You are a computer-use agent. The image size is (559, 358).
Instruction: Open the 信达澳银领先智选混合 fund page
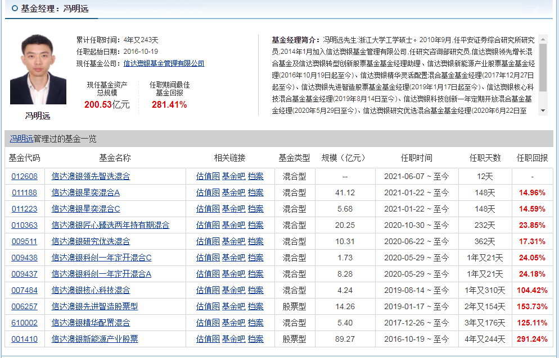point(91,176)
